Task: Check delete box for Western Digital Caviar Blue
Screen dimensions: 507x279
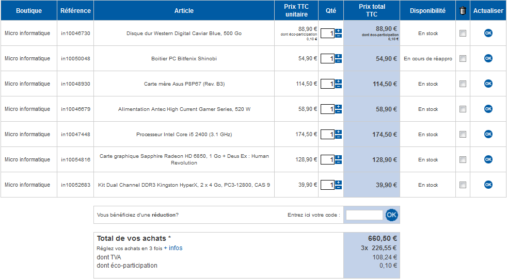Action: tap(463, 34)
